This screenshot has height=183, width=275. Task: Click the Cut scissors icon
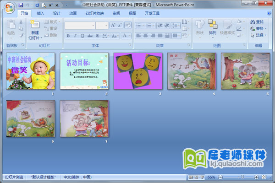coord(21,22)
